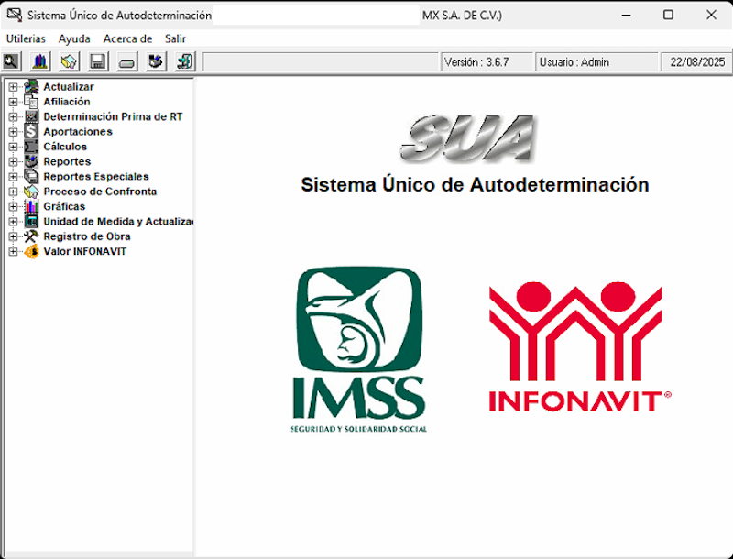Click the calculator icon beside Unidad de Medida

tap(31, 222)
